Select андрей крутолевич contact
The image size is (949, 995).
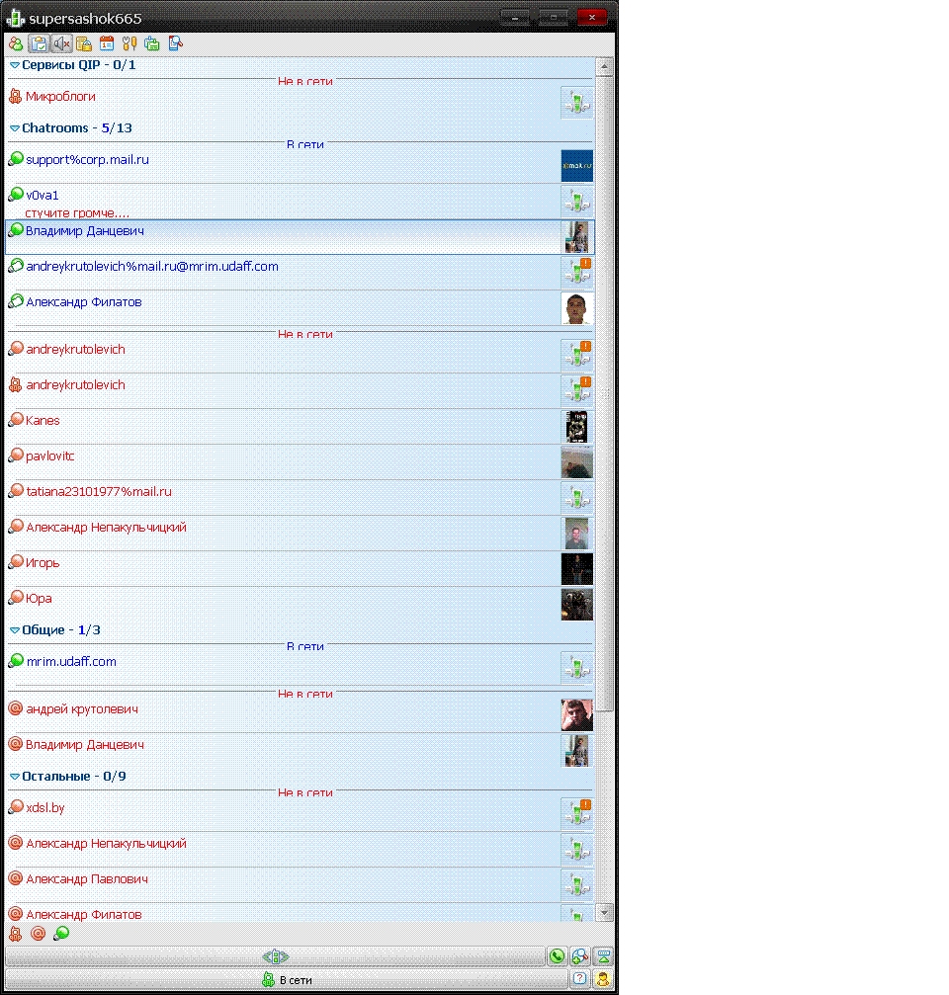click(300, 715)
